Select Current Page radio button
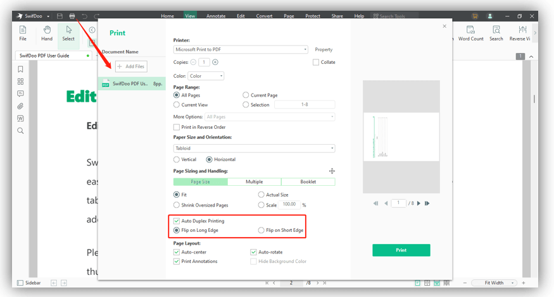Screen dimensions: 554x297 [246, 95]
